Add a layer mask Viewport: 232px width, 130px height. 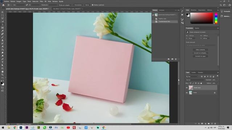pos(202,123)
